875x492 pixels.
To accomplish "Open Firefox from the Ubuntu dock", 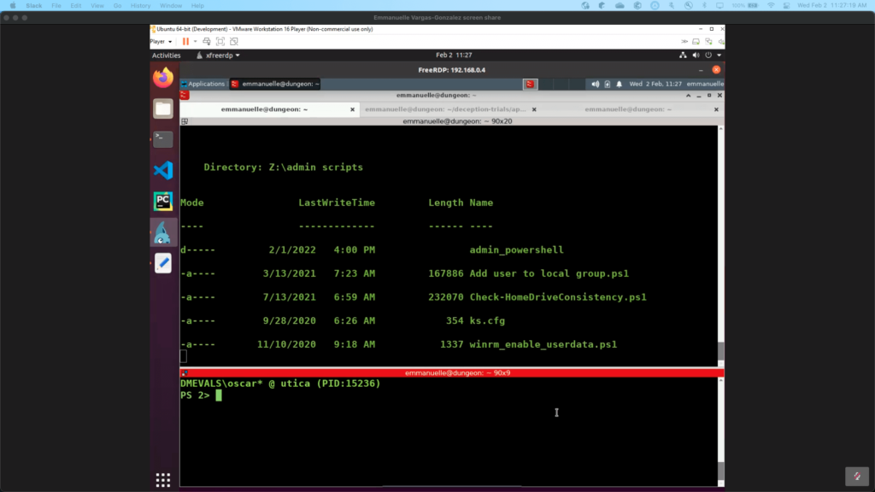I will (x=163, y=78).
